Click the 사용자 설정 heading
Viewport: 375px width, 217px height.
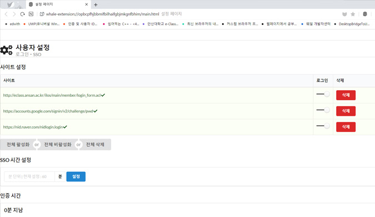(x=33, y=47)
